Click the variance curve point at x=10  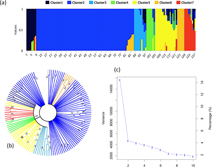(193, 157)
